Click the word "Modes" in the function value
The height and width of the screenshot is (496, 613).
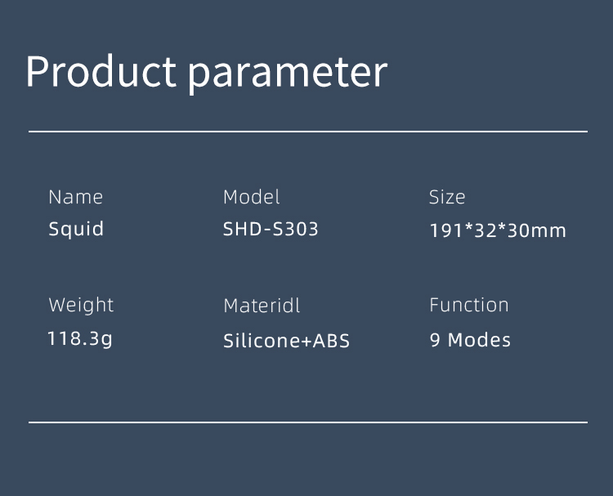[x=479, y=340]
